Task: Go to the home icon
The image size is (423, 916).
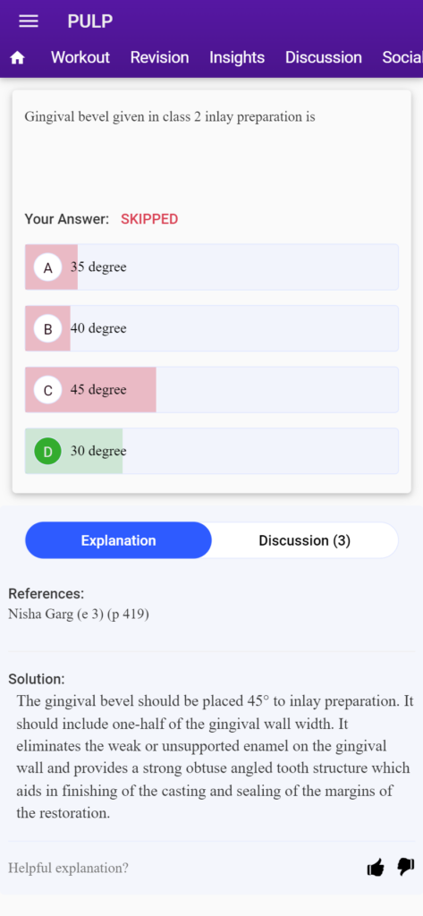Action: pyautogui.click(x=18, y=58)
